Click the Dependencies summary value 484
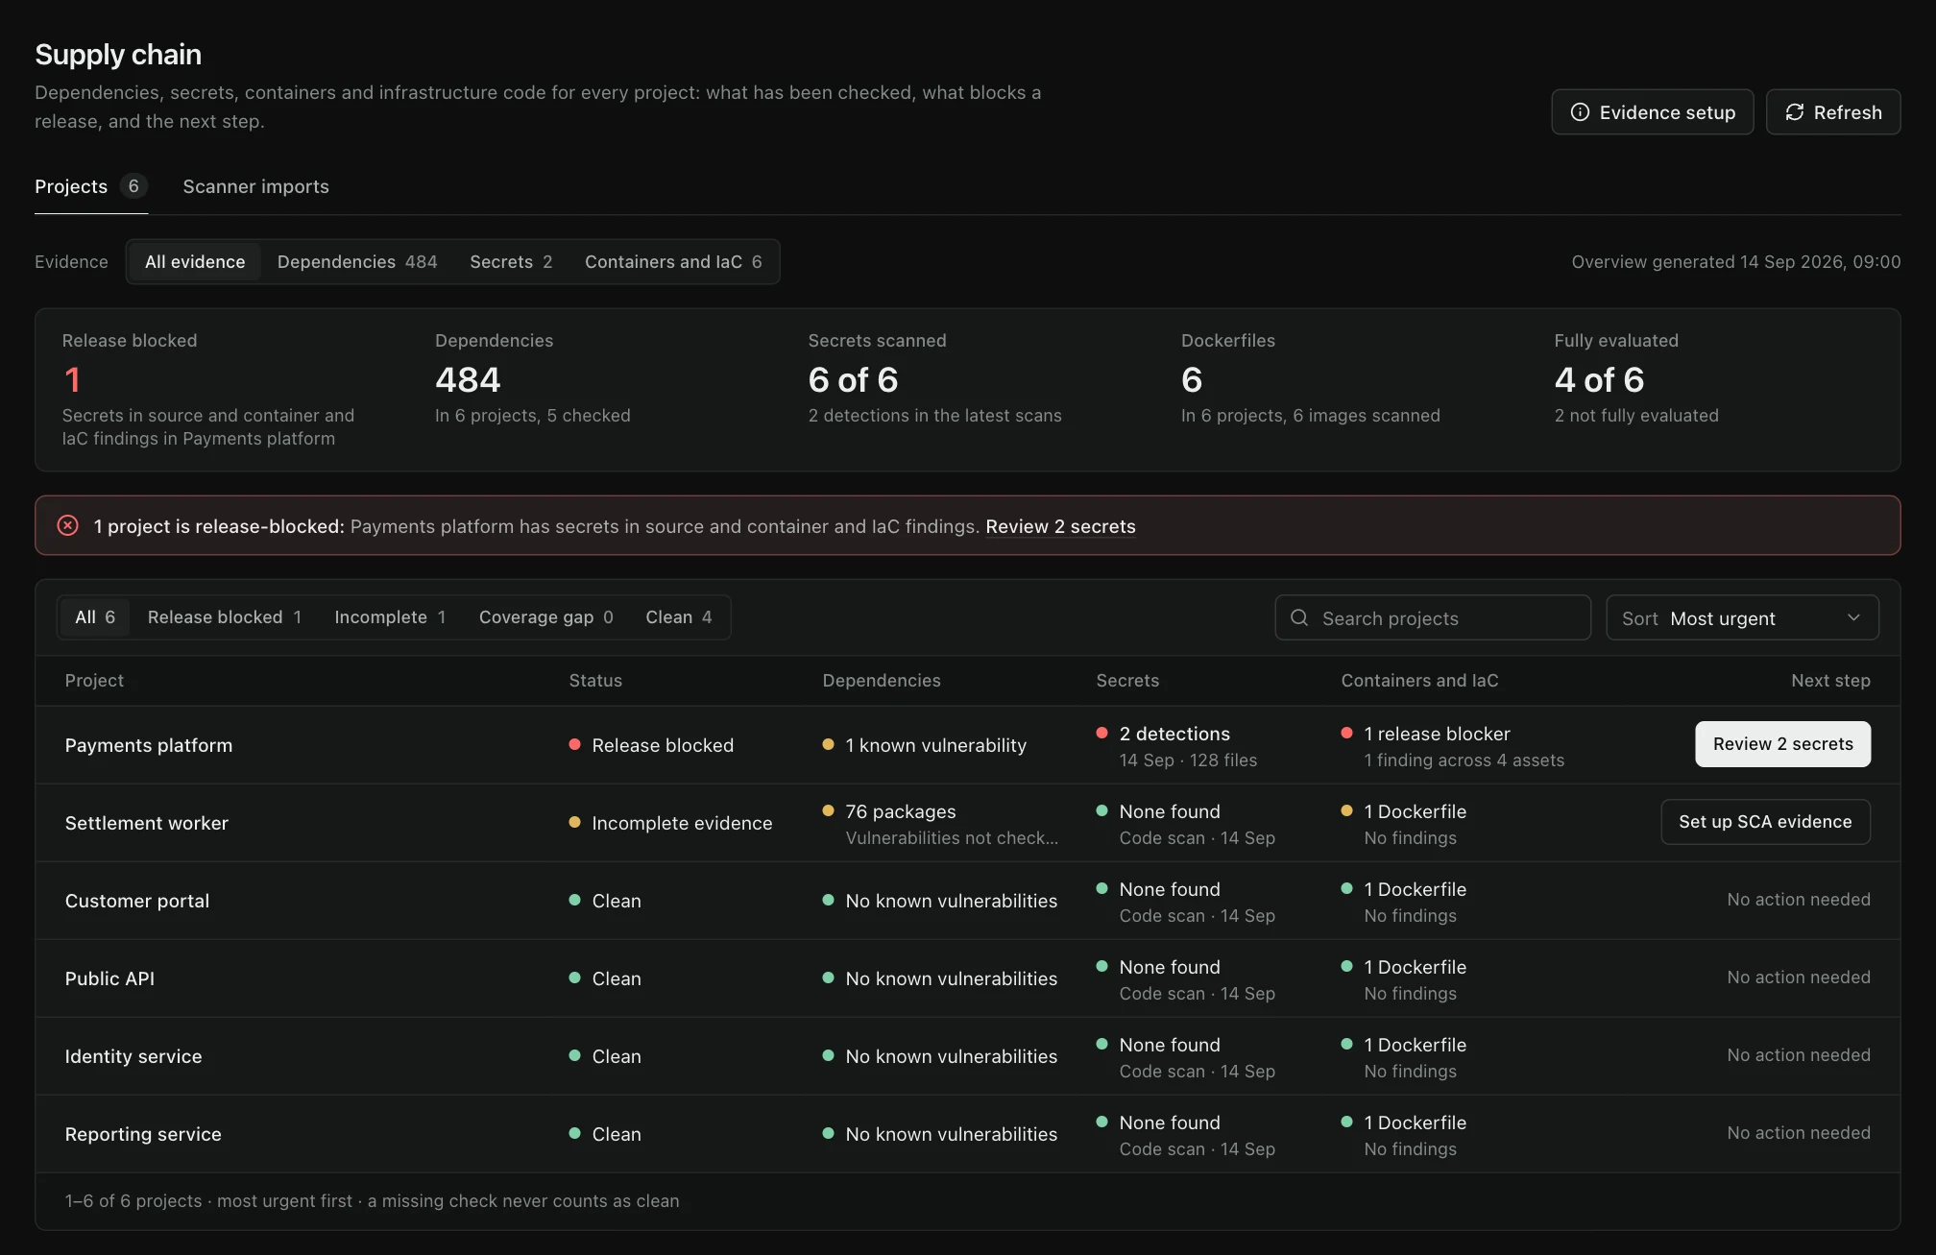The width and height of the screenshot is (1936, 1255). point(468,380)
